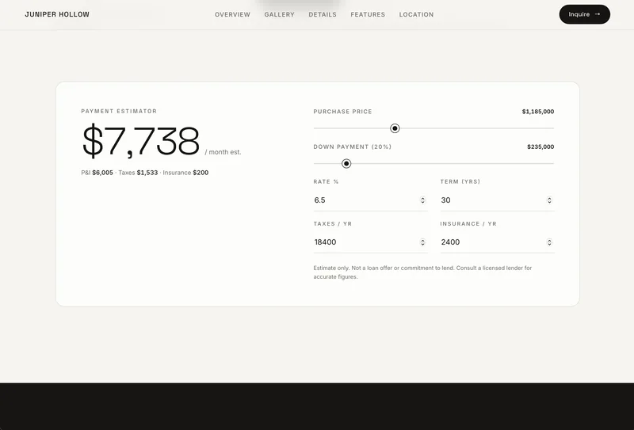Select Features in the top navigation
Image resolution: width=634 pixels, height=430 pixels.
click(368, 14)
